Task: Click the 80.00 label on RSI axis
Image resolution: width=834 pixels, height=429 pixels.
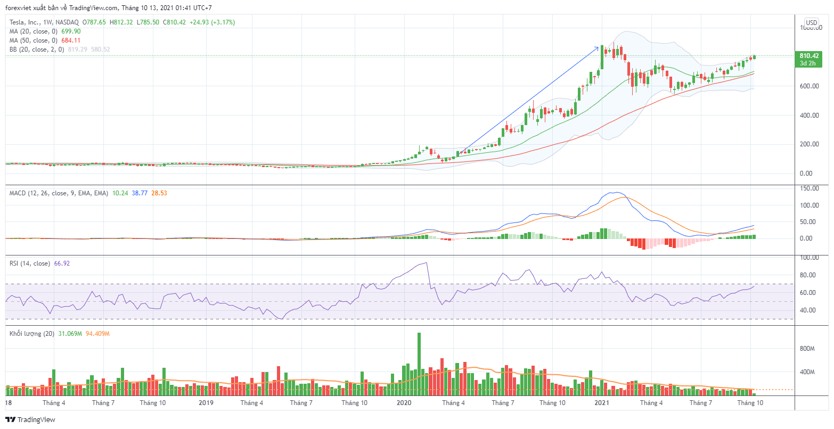Action: click(x=807, y=275)
